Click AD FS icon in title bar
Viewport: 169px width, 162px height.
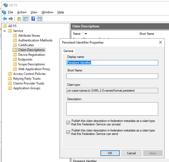[x=6, y=5]
